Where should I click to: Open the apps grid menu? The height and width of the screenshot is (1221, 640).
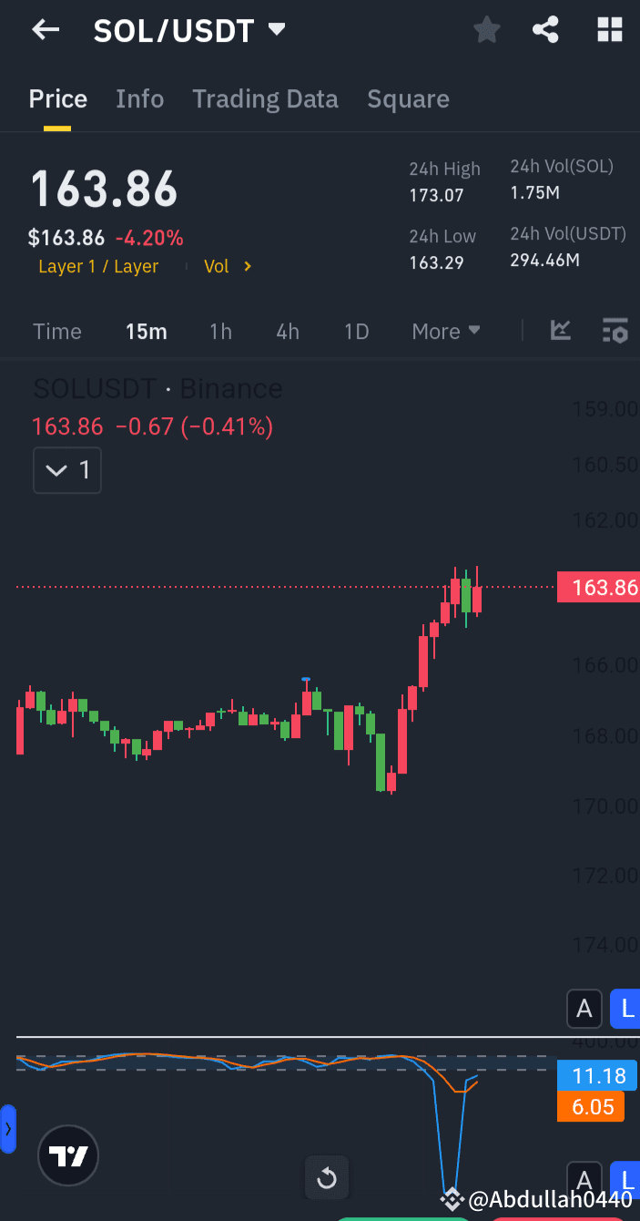point(608,29)
